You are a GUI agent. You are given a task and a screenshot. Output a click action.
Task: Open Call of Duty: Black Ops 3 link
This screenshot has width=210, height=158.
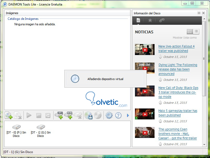click(x=178, y=92)
